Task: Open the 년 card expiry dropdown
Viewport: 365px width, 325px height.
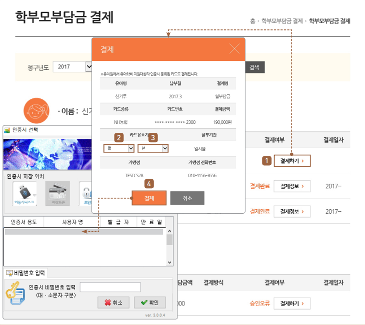Action: 153,148
